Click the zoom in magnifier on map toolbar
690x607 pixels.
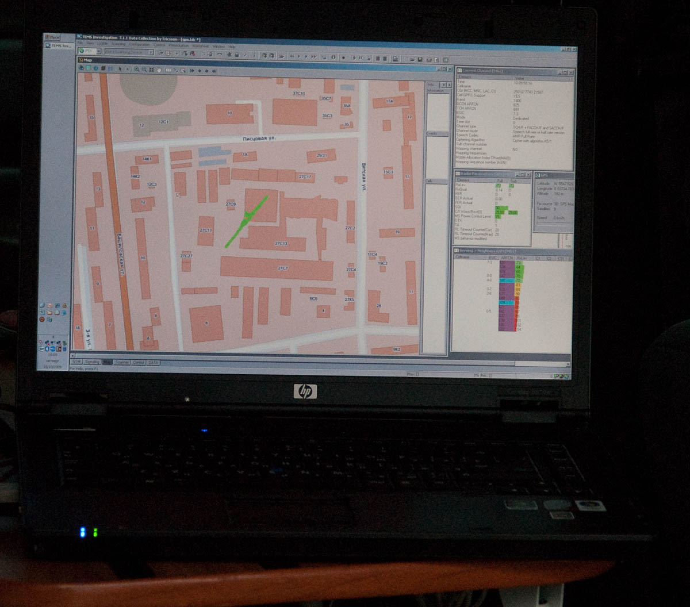(x=137, y=69)
